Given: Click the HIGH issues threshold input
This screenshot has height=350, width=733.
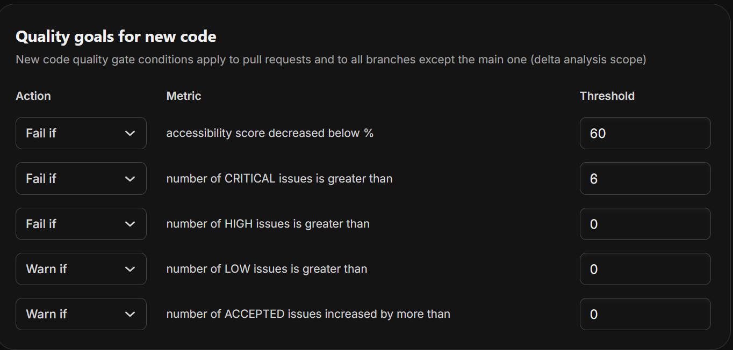Looking at the screenshot, I should (x=645, y=224).
